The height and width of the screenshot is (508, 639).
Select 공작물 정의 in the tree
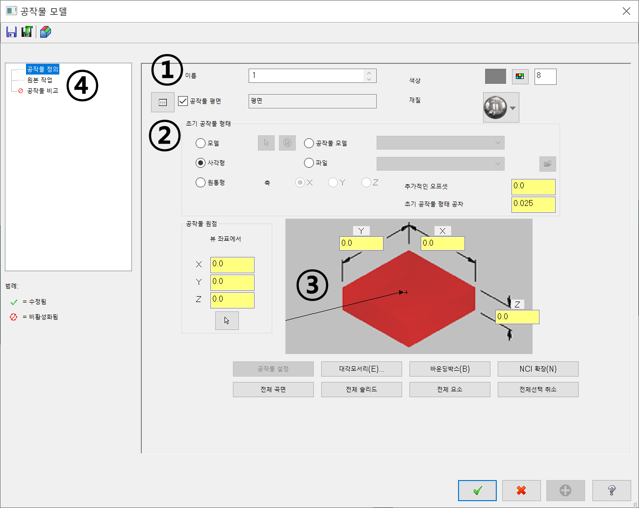point(43,69)
